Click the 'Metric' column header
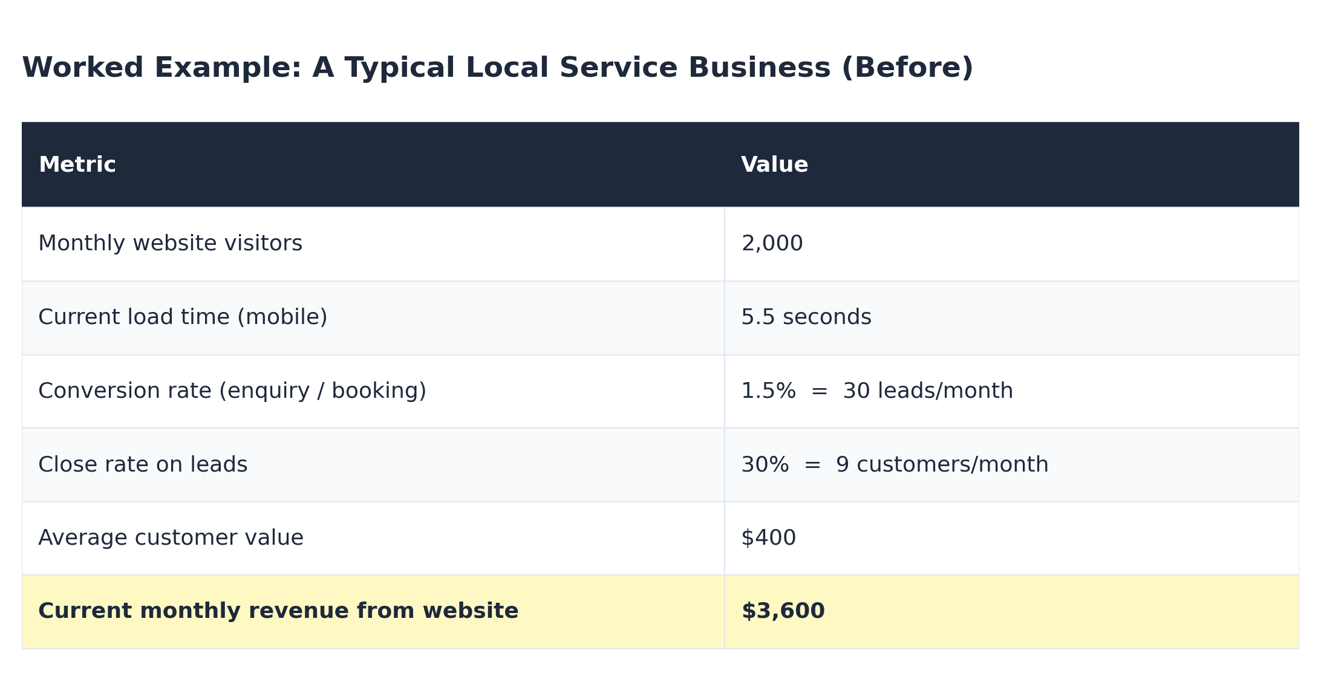 point(373,165)
